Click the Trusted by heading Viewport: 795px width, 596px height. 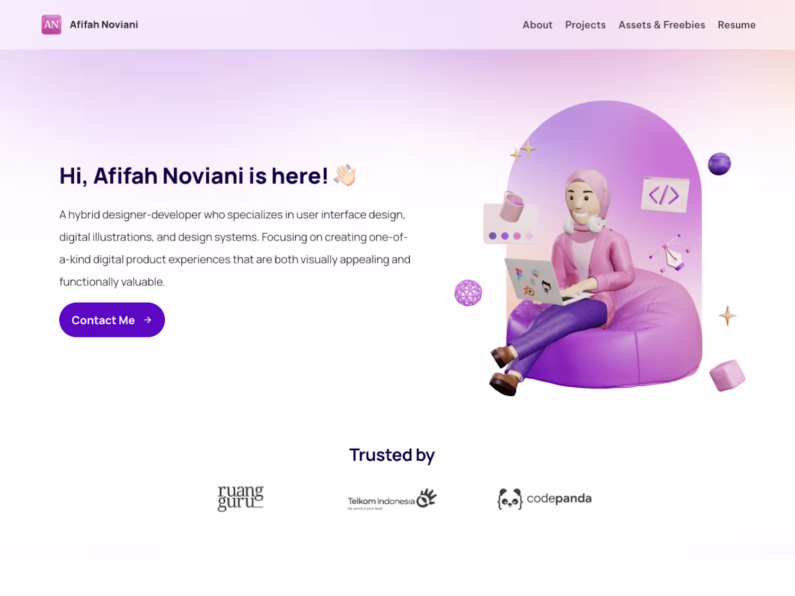(x=392, y=455)
